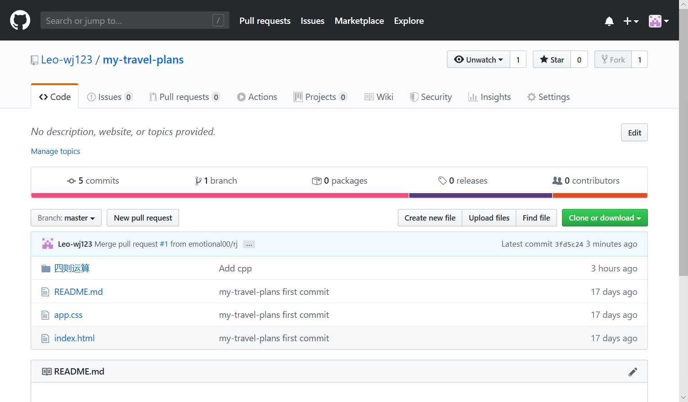This screenshot has height=402, width=688.
Task: Open Manage topics link
Action: [x=55, y=151]
